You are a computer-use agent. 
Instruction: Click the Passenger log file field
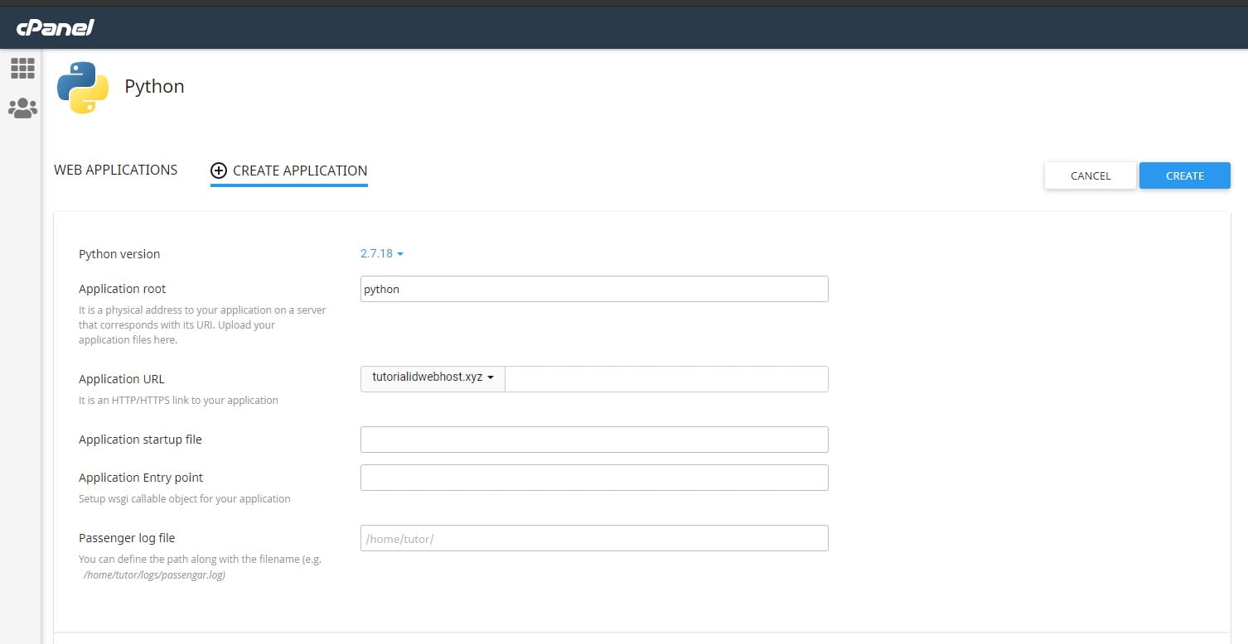pyautogui.click(x=594, y=538)
